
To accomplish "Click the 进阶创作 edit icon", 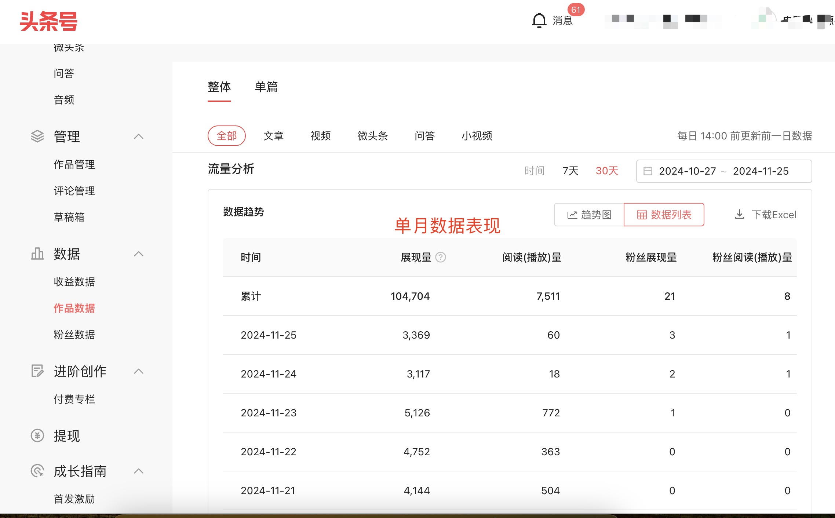I will (37, 371).
